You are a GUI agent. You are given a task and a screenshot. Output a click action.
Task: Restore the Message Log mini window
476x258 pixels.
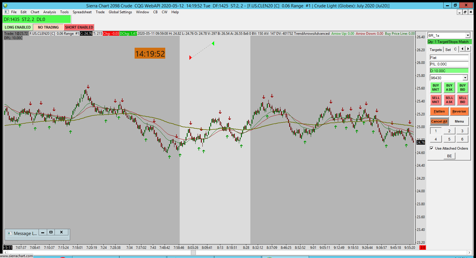point(51,232)
